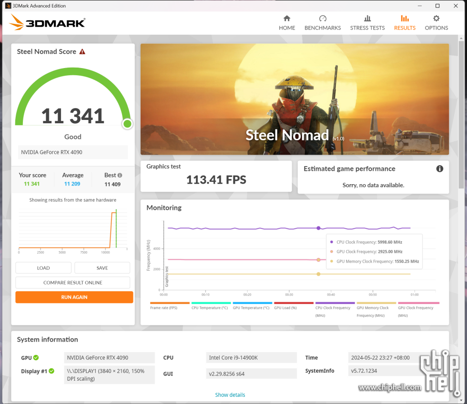Open the OPTIONS tab
The width and height of the screenshot is (467, 404).
point(437,23)
